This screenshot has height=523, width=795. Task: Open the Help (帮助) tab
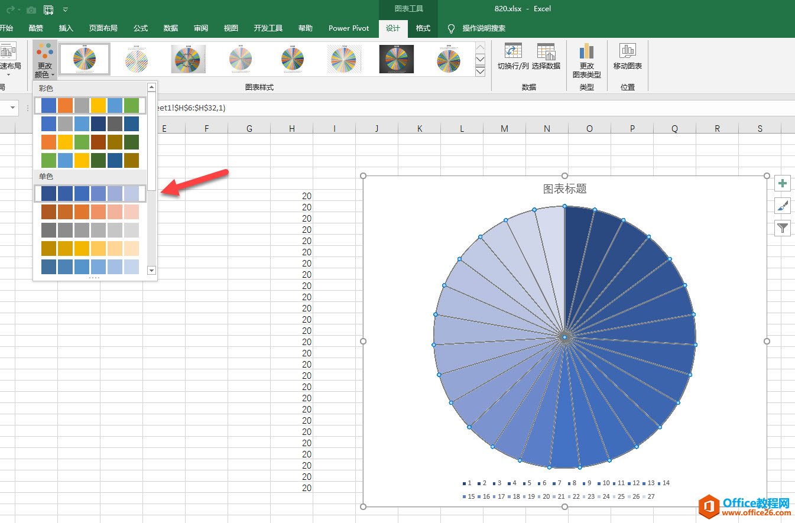(306, 28)
